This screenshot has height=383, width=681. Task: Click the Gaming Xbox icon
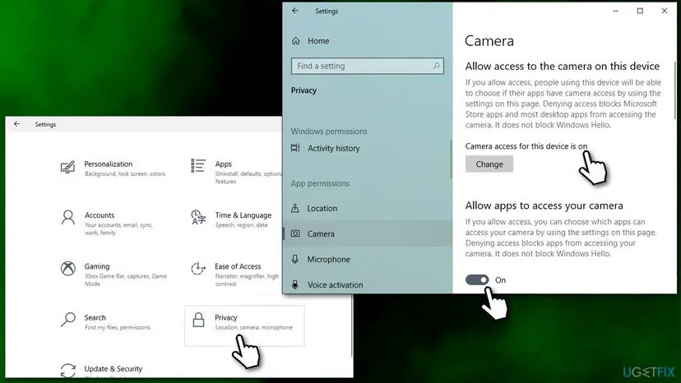point(67,269)
